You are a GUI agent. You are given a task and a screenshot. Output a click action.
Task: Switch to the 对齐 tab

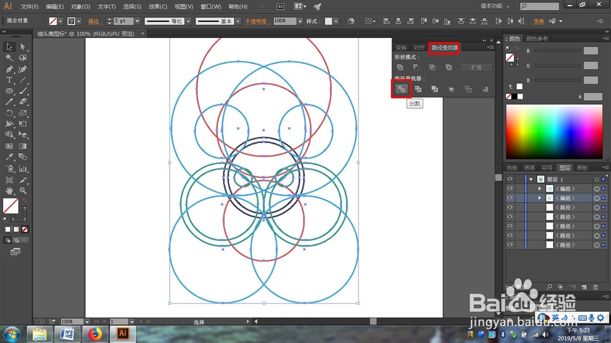point(419,48)
